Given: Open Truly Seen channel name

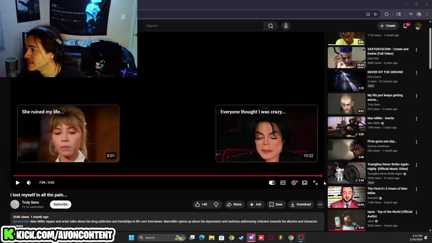Looking at the screenshot, I should (x=30, y=202).
